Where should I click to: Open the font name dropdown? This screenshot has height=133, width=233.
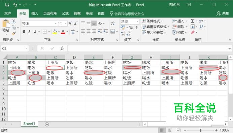pyautogui.click(x=55, y=24)
